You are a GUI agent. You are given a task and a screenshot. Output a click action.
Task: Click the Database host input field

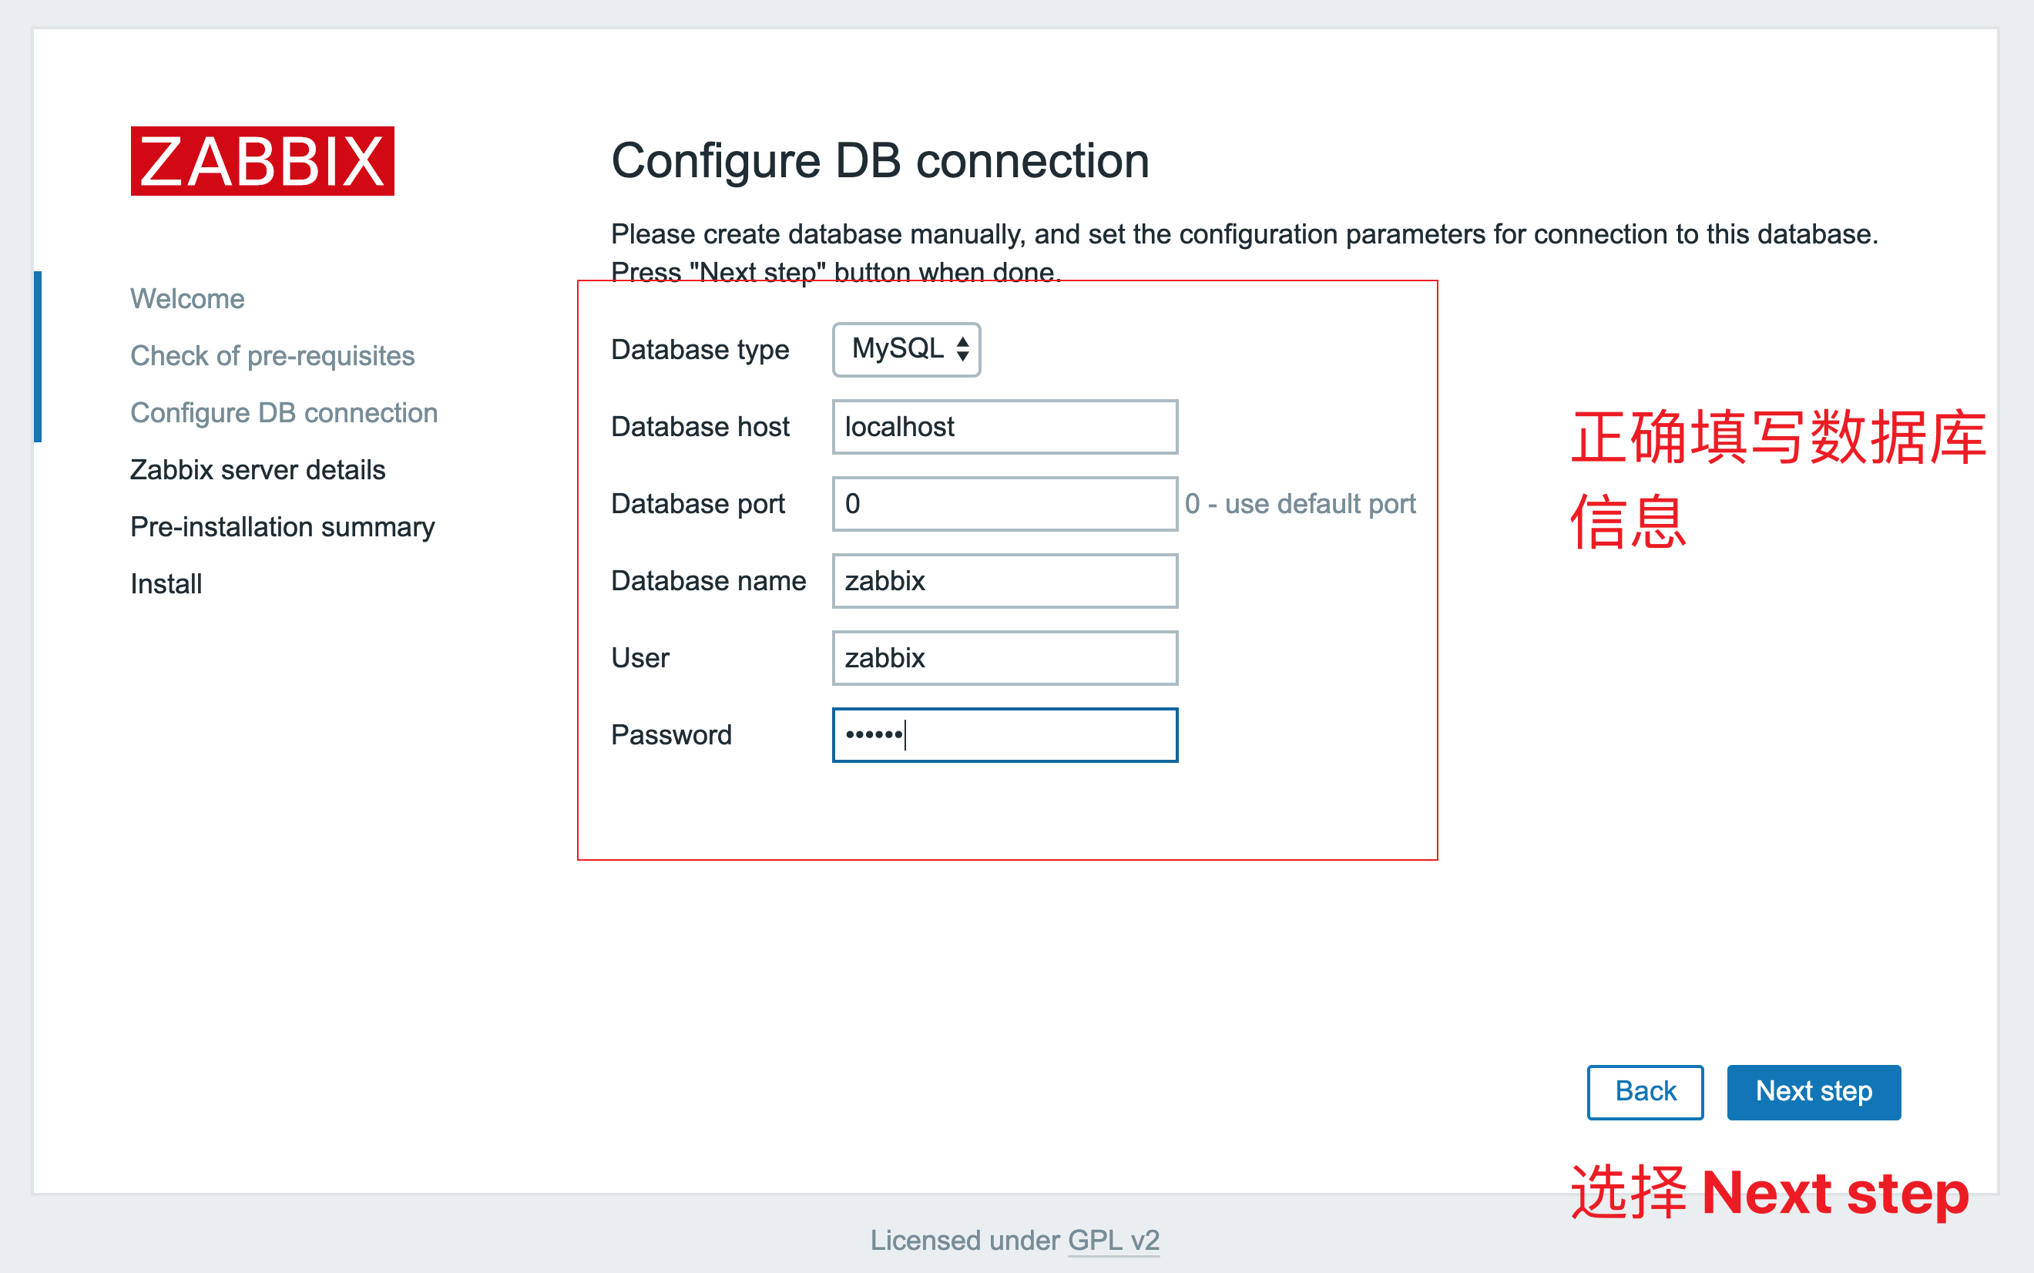tap(1004, 427)
